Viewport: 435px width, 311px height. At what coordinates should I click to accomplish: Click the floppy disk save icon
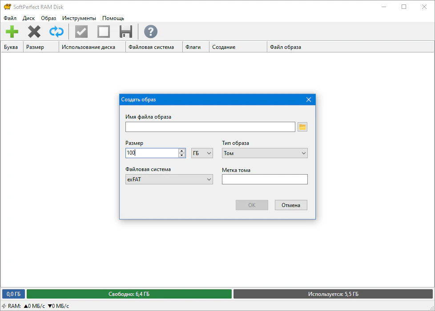(x=126, y=32)
